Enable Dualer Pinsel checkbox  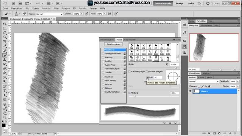point(103,65)
